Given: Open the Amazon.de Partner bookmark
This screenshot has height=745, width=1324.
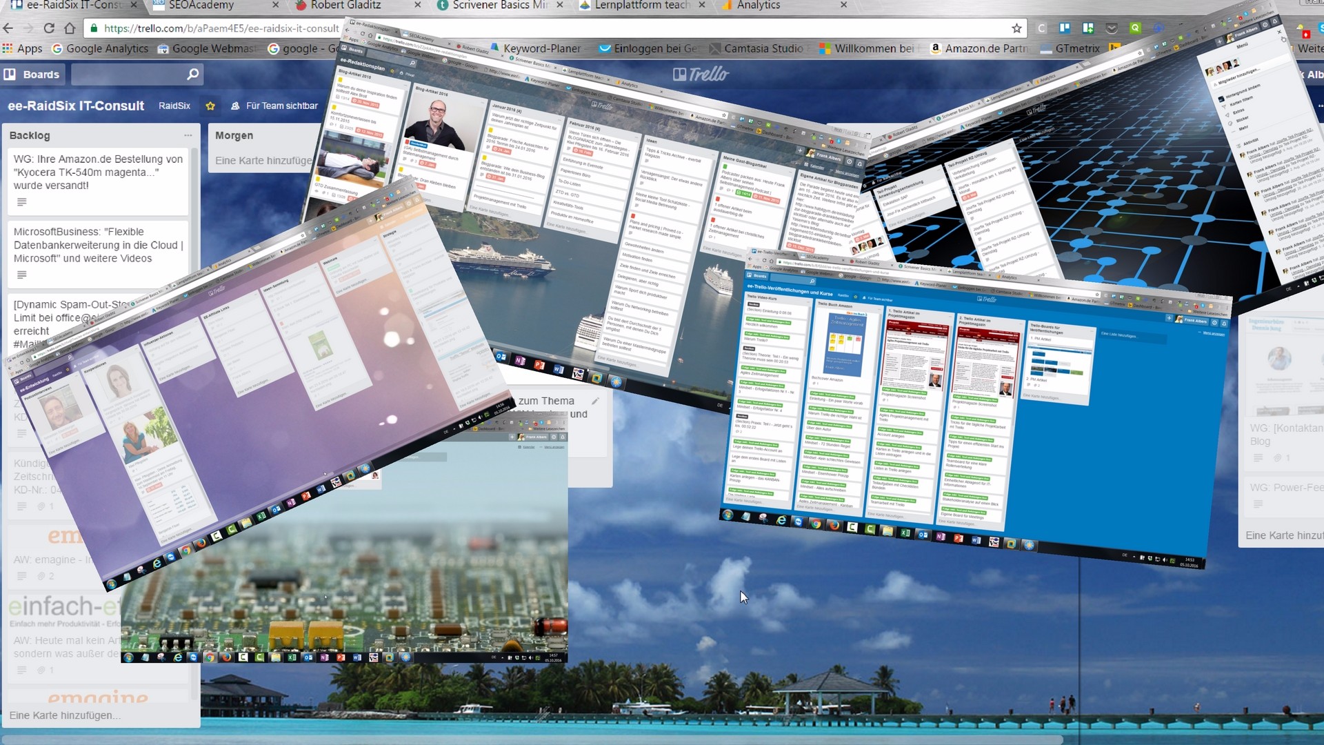Looking at the screenshot, I should pos(980,48).
